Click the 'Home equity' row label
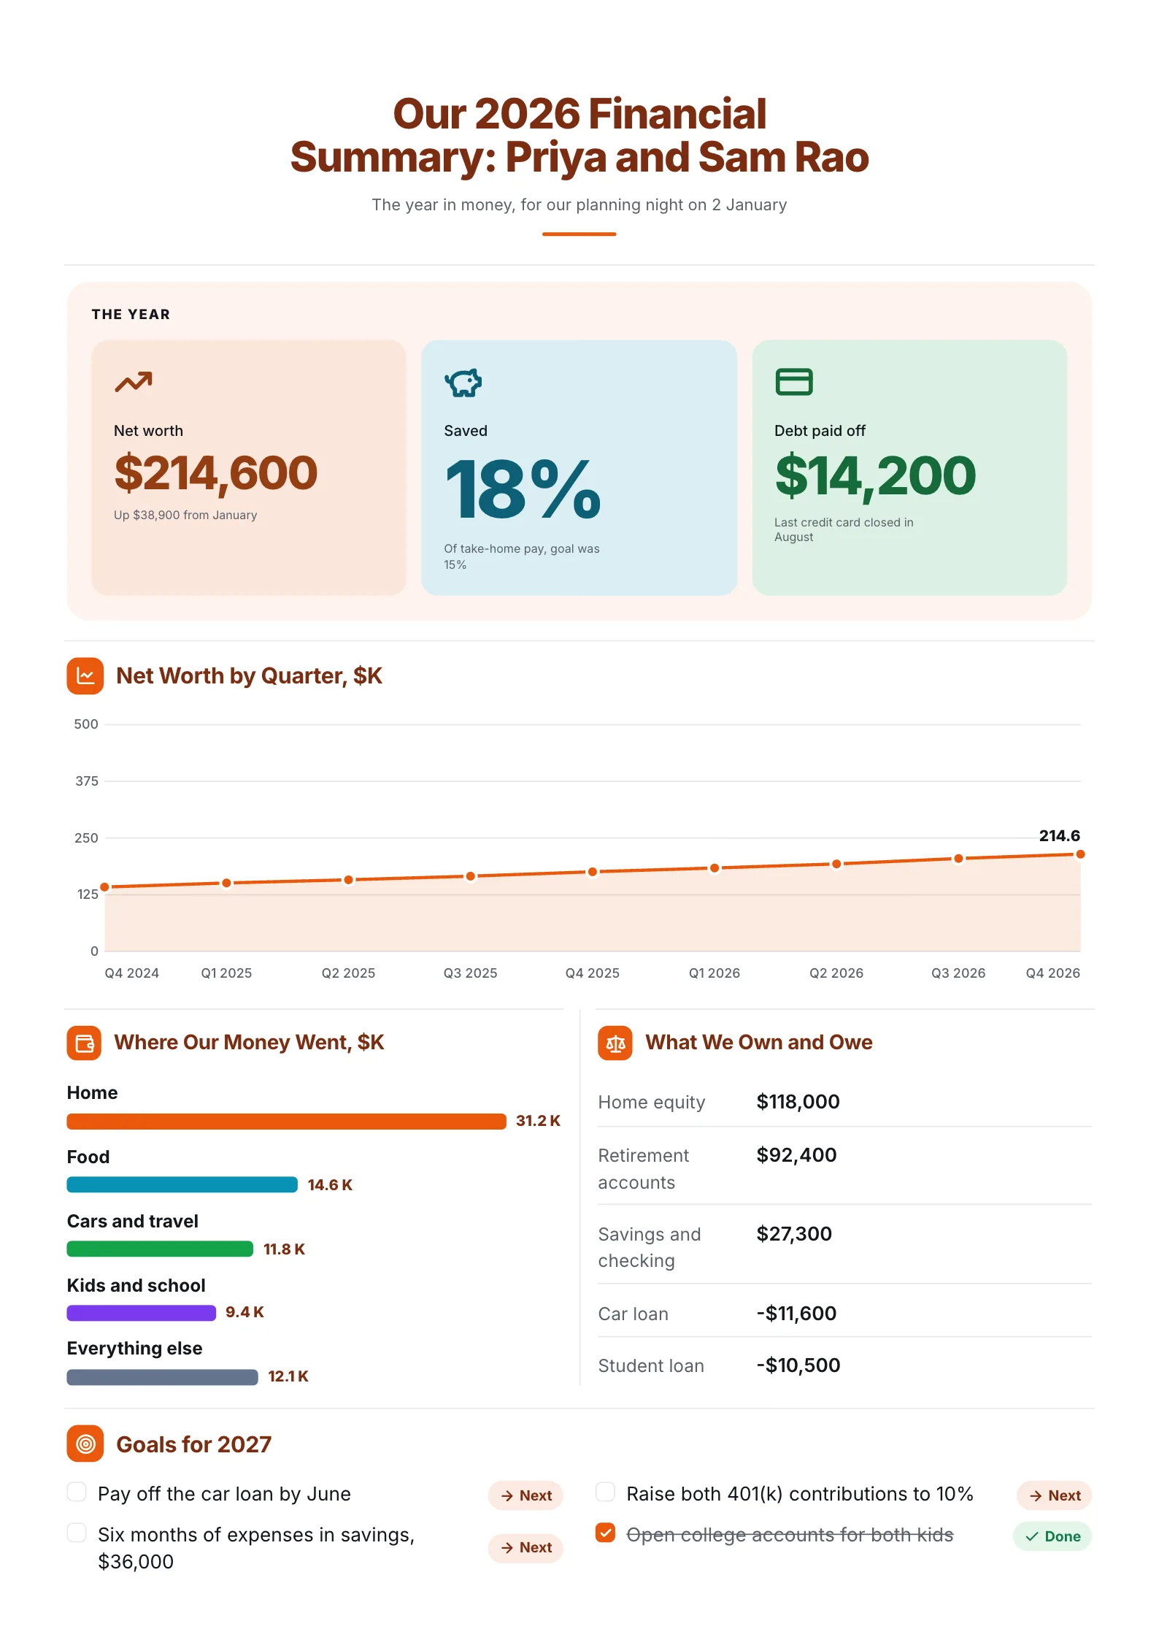 coord(652,1102)
